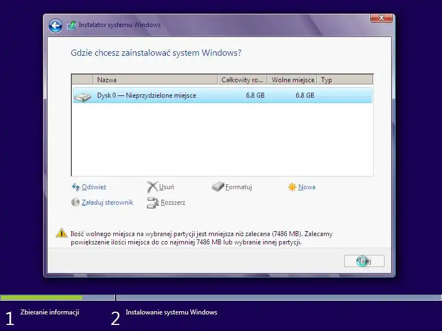Create new partition via Nowa link
The image size is (442, 331).
tap(307, 187)
